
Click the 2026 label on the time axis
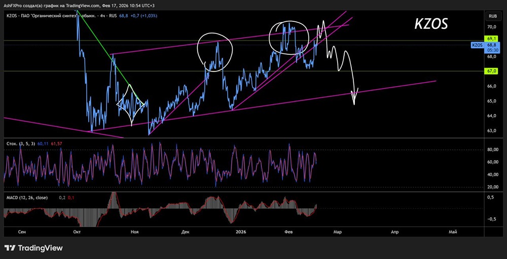(x=241, y=232)
